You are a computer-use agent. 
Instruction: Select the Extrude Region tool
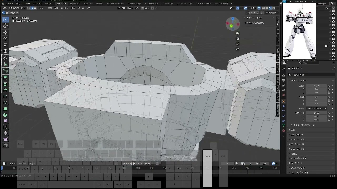6,78
